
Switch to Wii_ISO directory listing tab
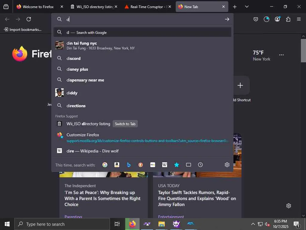tap(93, 7)
